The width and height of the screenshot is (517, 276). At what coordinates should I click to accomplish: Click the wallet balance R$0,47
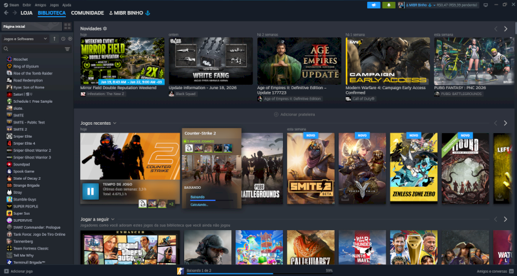point(456,5)
